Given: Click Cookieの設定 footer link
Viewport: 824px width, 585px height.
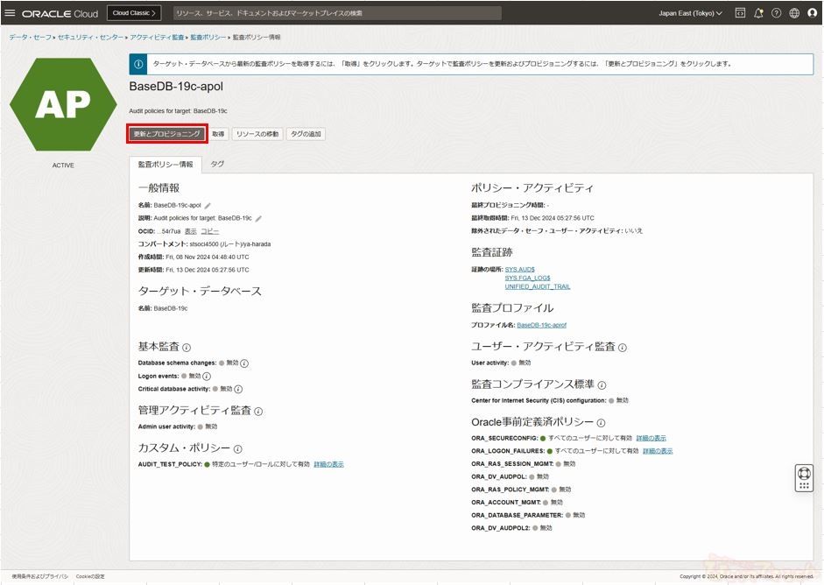Looking at the screenshot, I should click(90, 576).
